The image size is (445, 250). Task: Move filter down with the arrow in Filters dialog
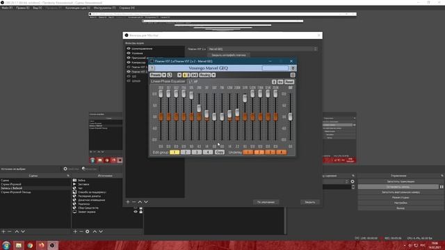(x=146, y=202)
